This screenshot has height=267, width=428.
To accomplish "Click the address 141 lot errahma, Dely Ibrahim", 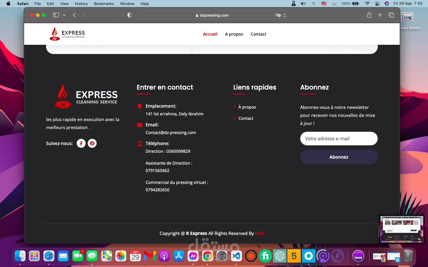I will pyautogui.click(x=174, y=114).
